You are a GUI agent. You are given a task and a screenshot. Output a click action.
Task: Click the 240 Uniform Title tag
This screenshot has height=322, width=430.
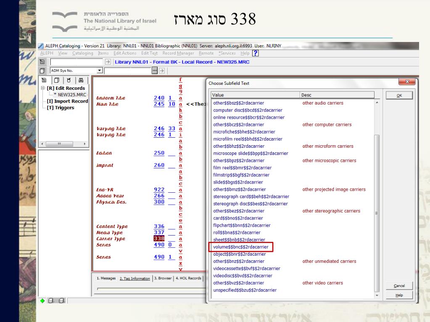[159, 98]
